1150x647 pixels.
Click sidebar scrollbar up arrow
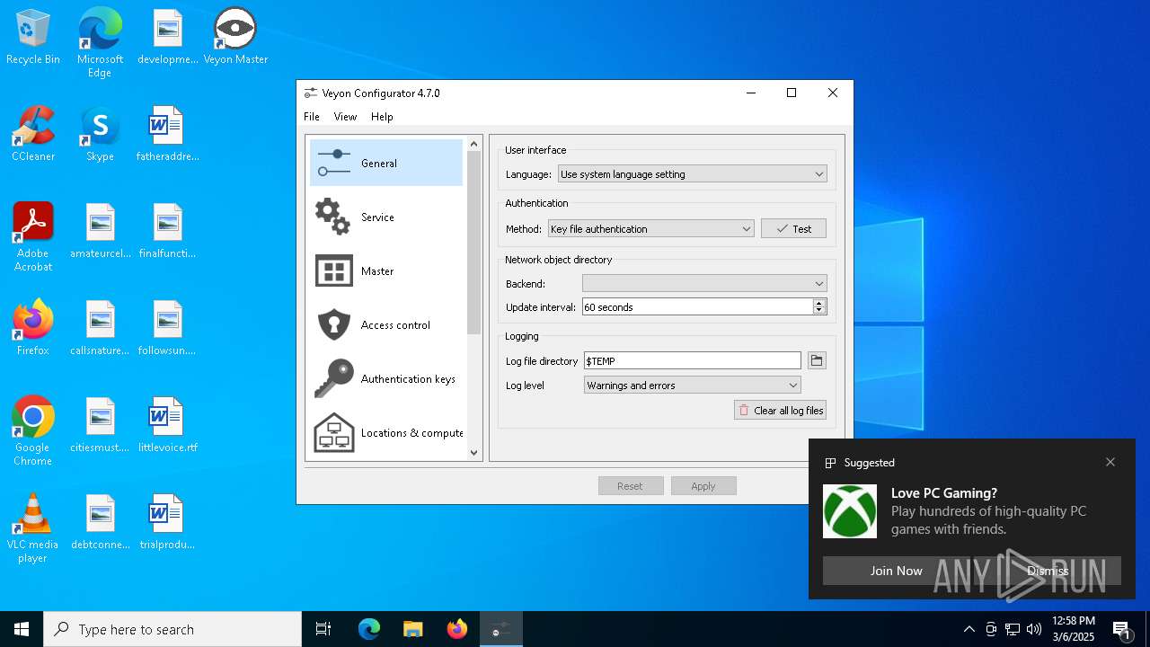click(474, 144)
